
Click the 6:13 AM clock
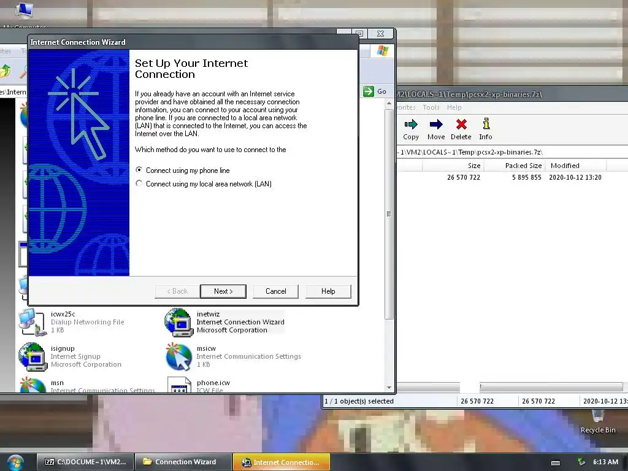(605, 462)
